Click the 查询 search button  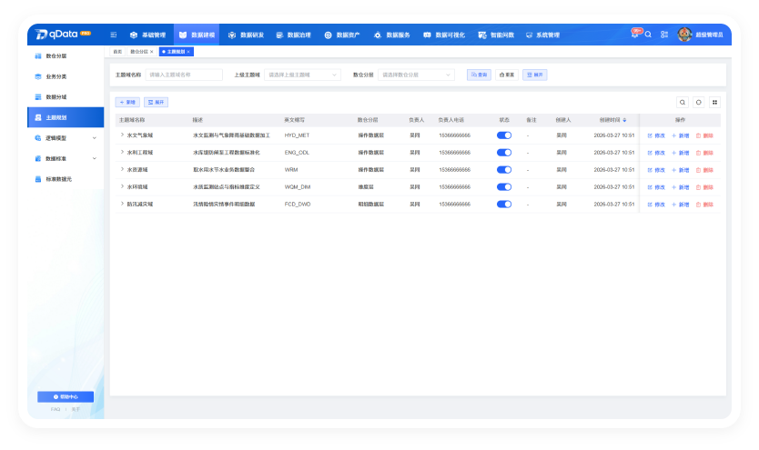(x=480, y=75)
